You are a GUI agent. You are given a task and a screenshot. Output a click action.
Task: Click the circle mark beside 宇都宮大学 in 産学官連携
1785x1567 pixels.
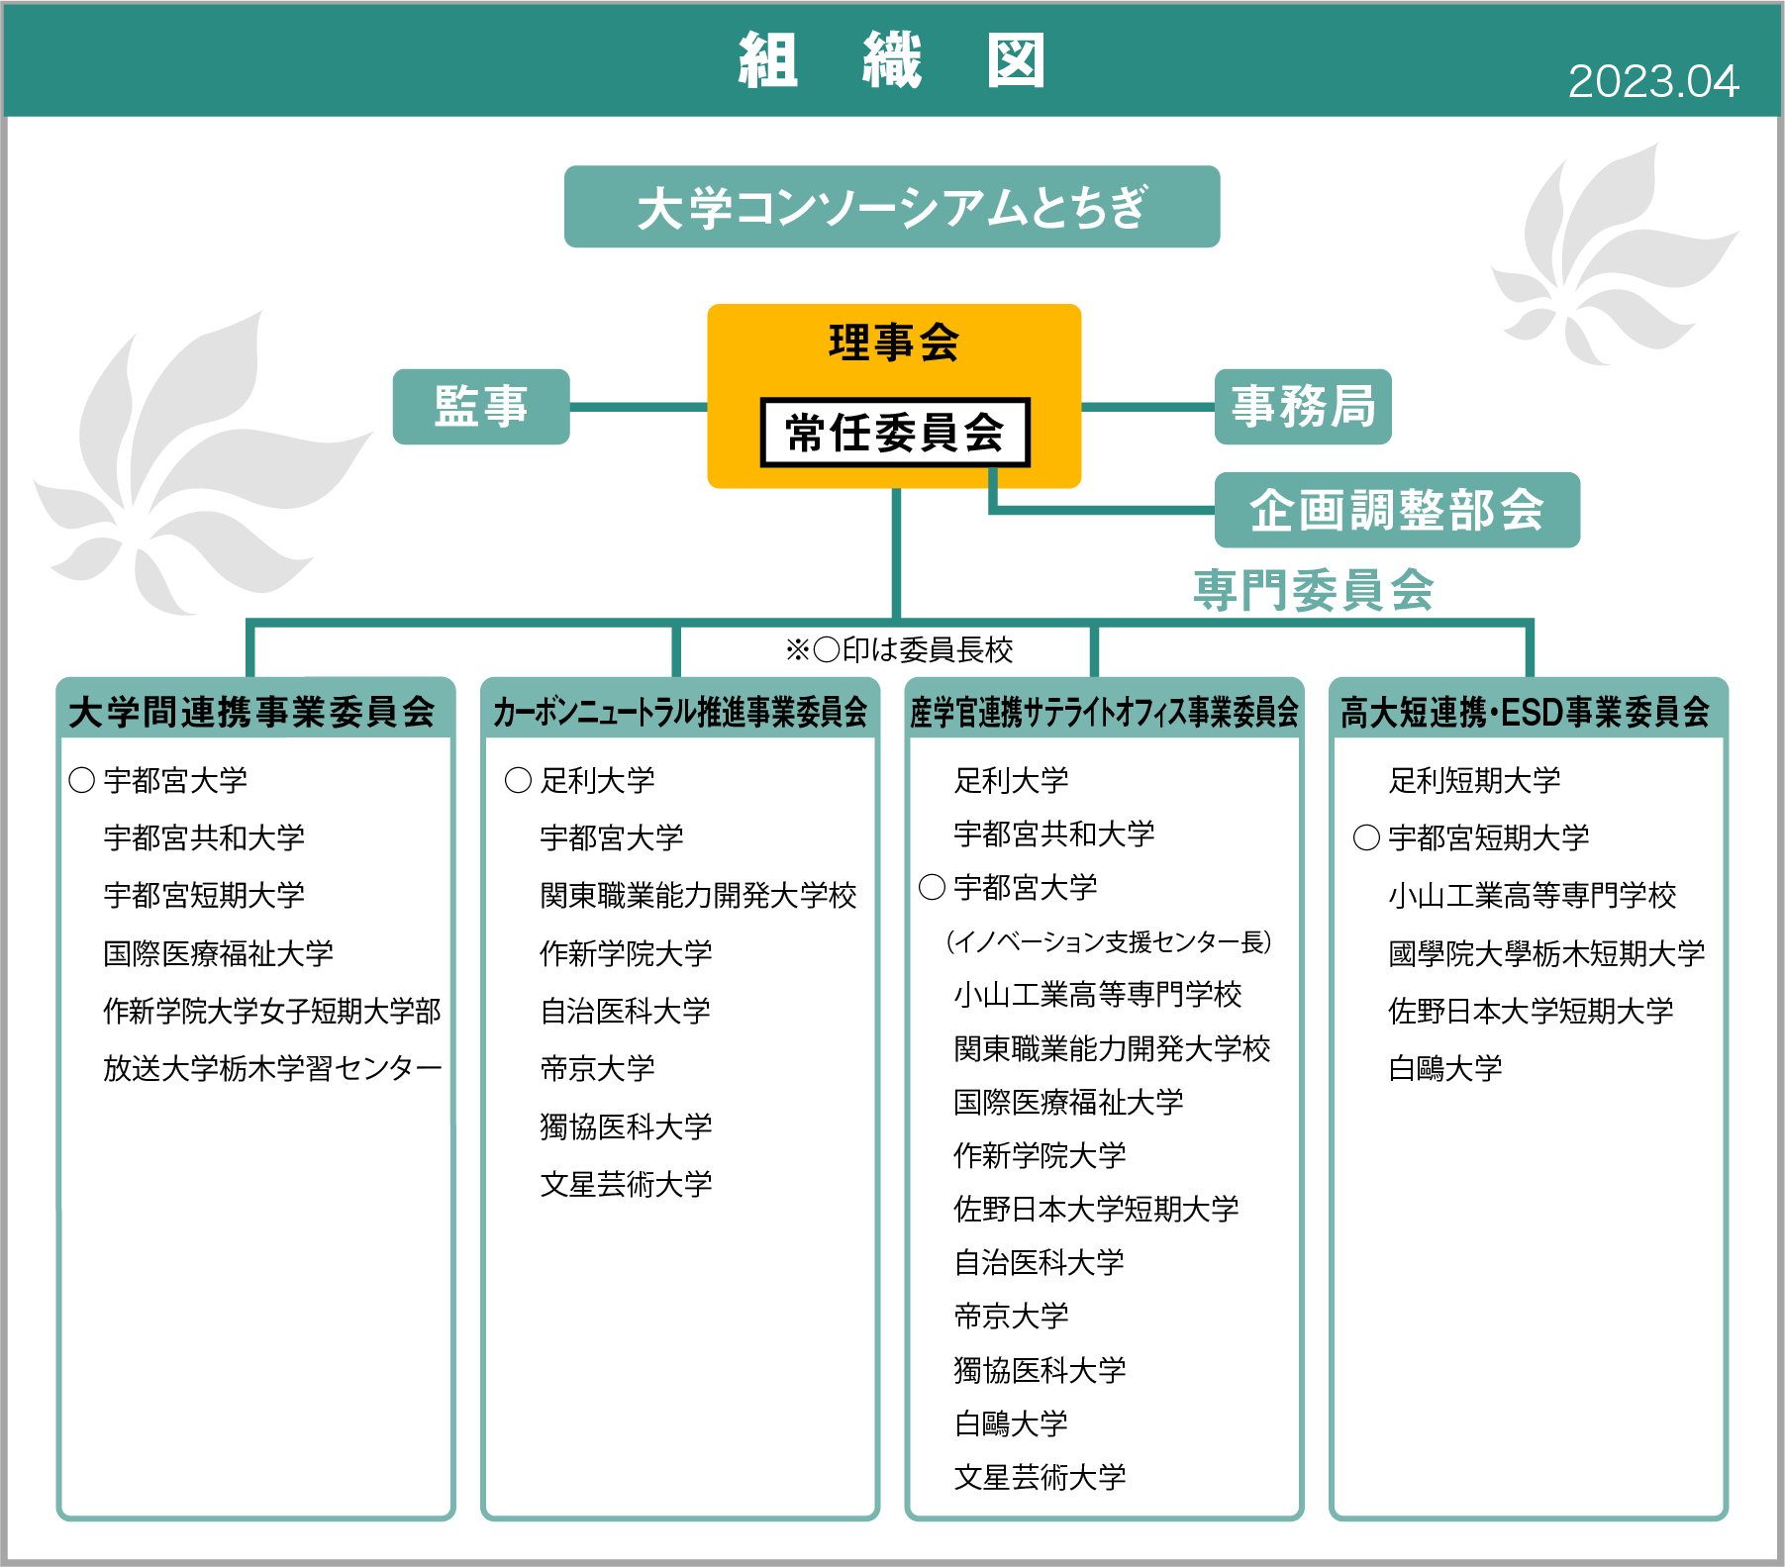(933, 887)
